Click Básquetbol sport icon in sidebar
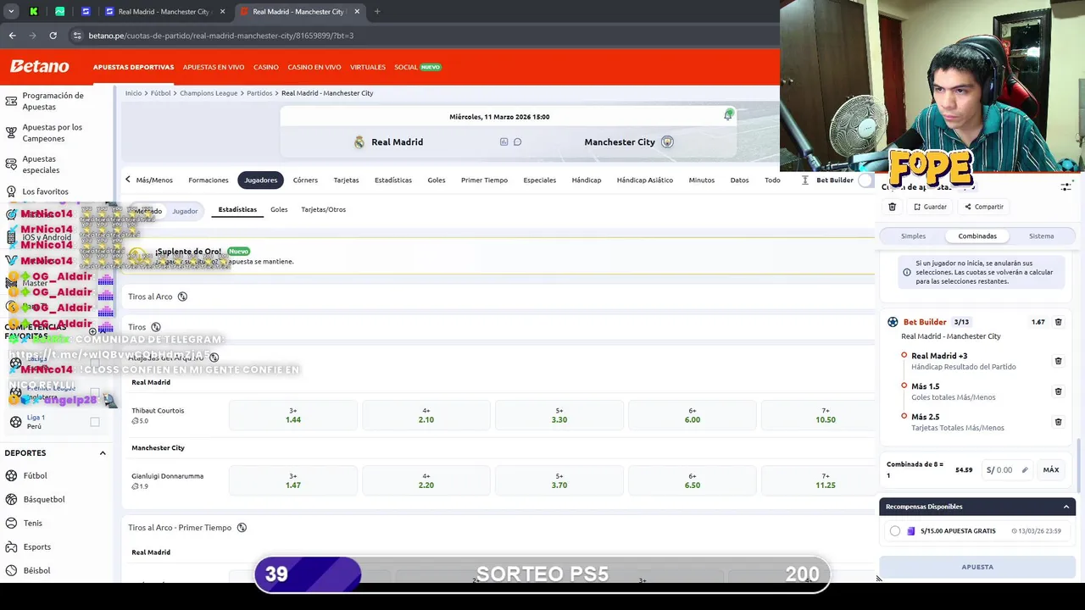Image resolution: width=1085 pixels, height=610 pixels. [x=11, y=500]
